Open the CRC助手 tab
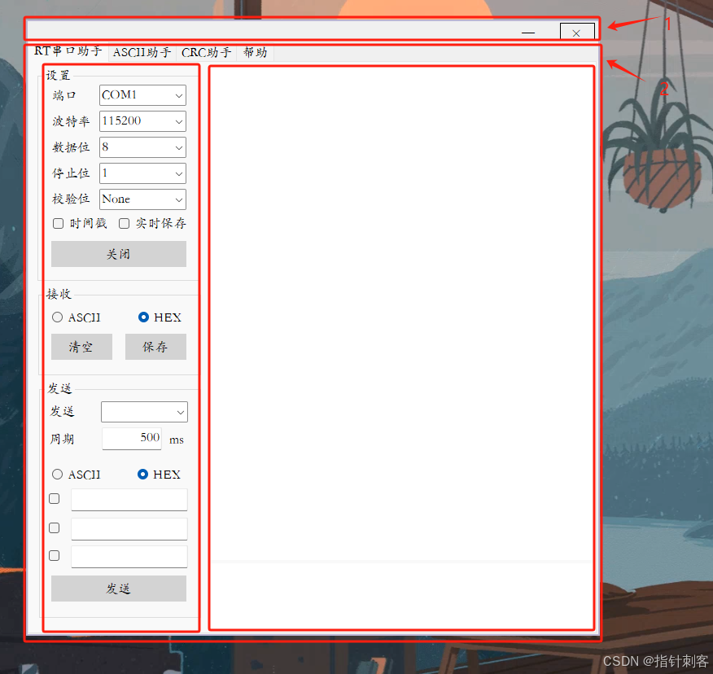 206,53
